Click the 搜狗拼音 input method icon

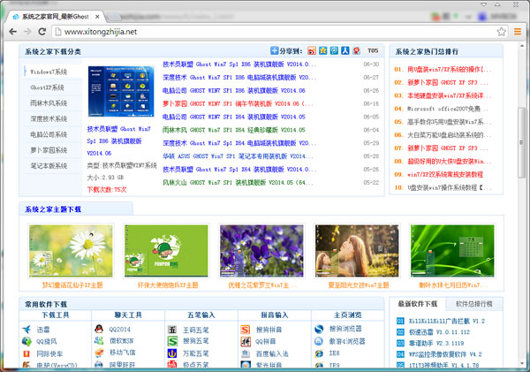[245, 330]
